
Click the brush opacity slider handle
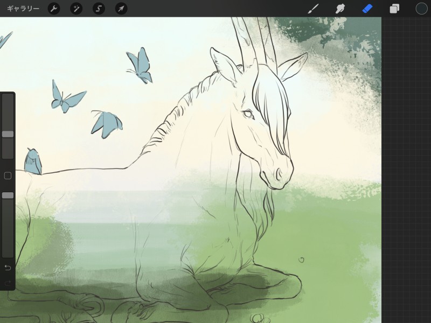[8, 195]
